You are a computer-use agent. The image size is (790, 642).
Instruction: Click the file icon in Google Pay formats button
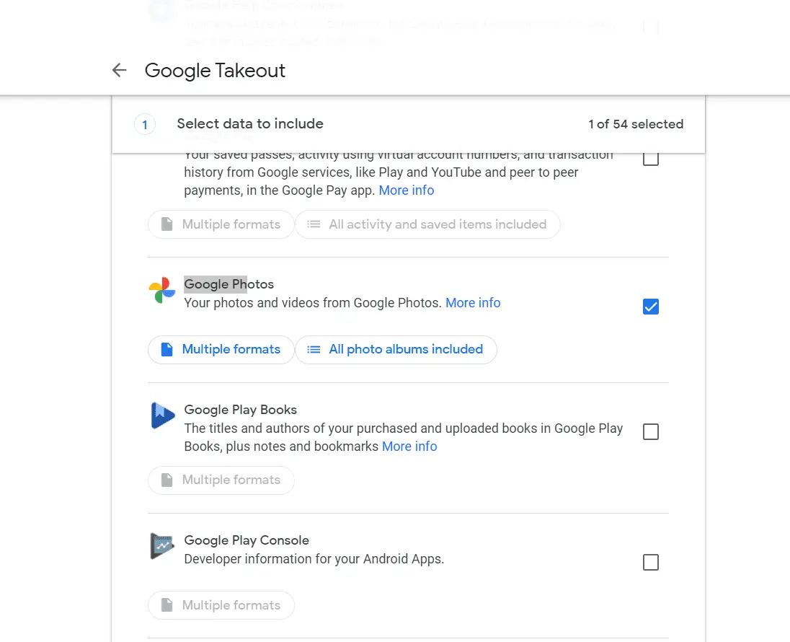pos(167,224)
